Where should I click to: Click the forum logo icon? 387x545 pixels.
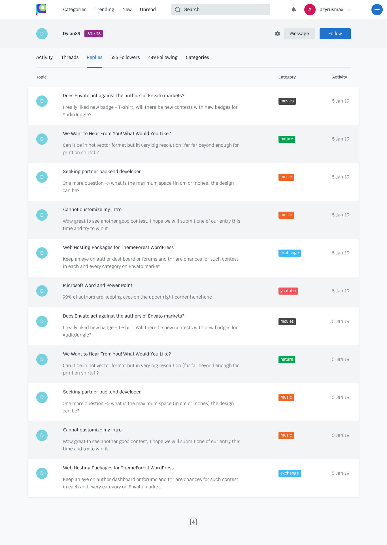41,9
